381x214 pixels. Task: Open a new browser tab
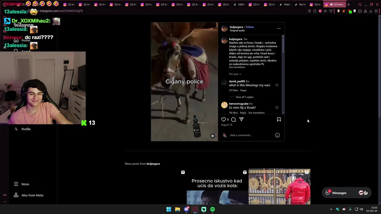(349, 4)
